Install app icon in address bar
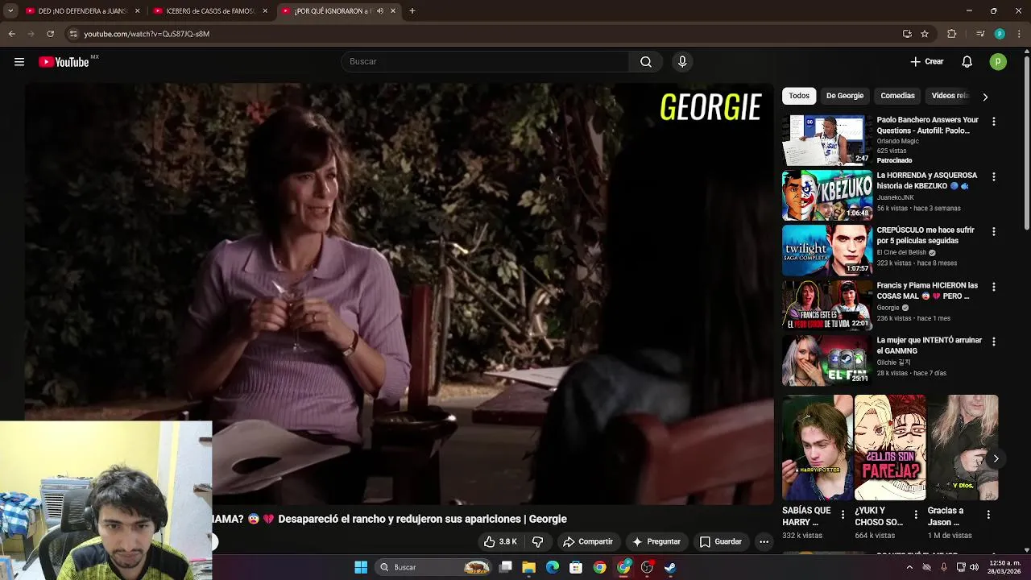 click(x=907, y=34)
